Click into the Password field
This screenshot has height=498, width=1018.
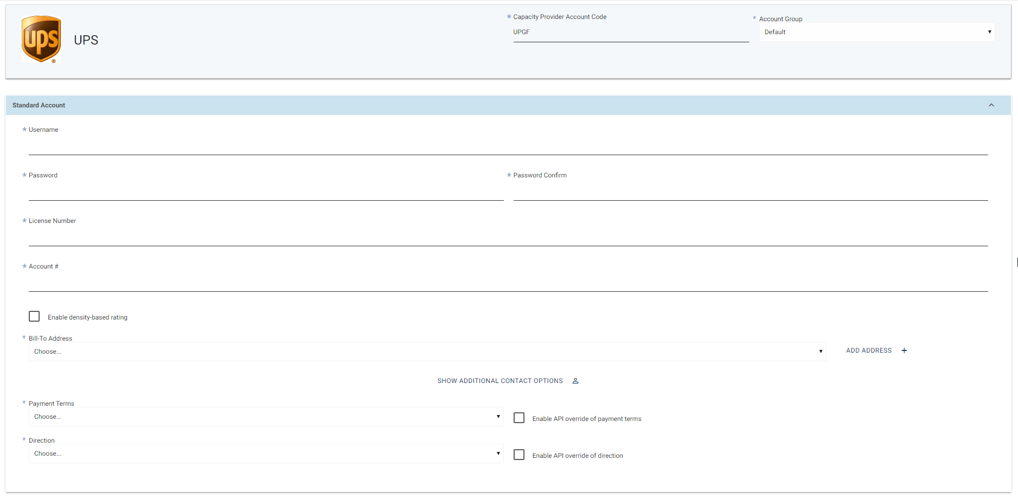pos(265,191)
